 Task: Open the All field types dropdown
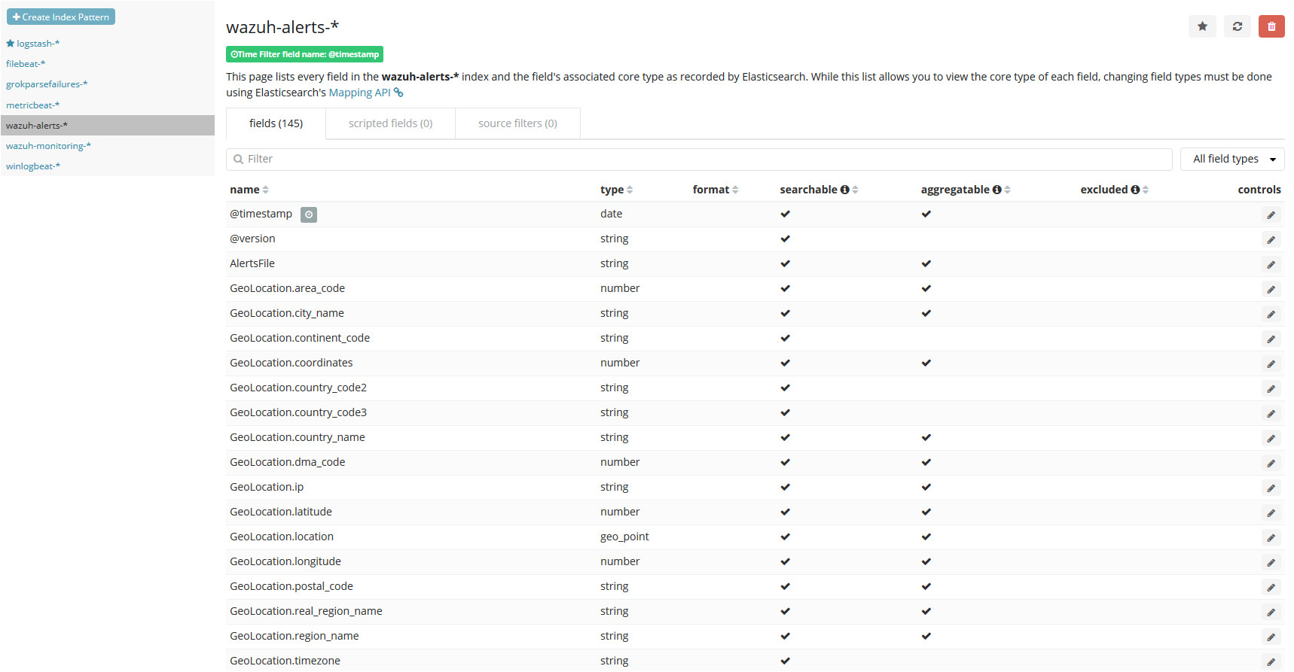tap(1231, 159)
